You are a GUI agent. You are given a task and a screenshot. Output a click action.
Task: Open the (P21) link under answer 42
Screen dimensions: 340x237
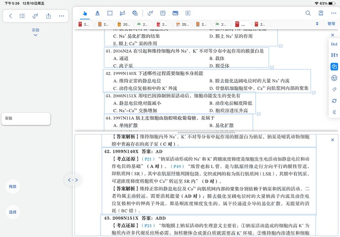coord(148,159)
